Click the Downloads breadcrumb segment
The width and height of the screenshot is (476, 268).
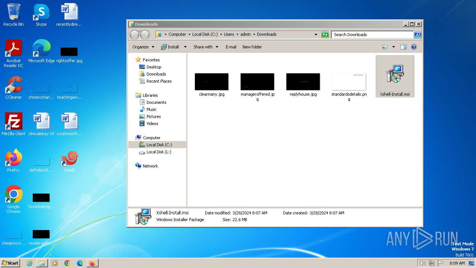click(x=267, y=34)
